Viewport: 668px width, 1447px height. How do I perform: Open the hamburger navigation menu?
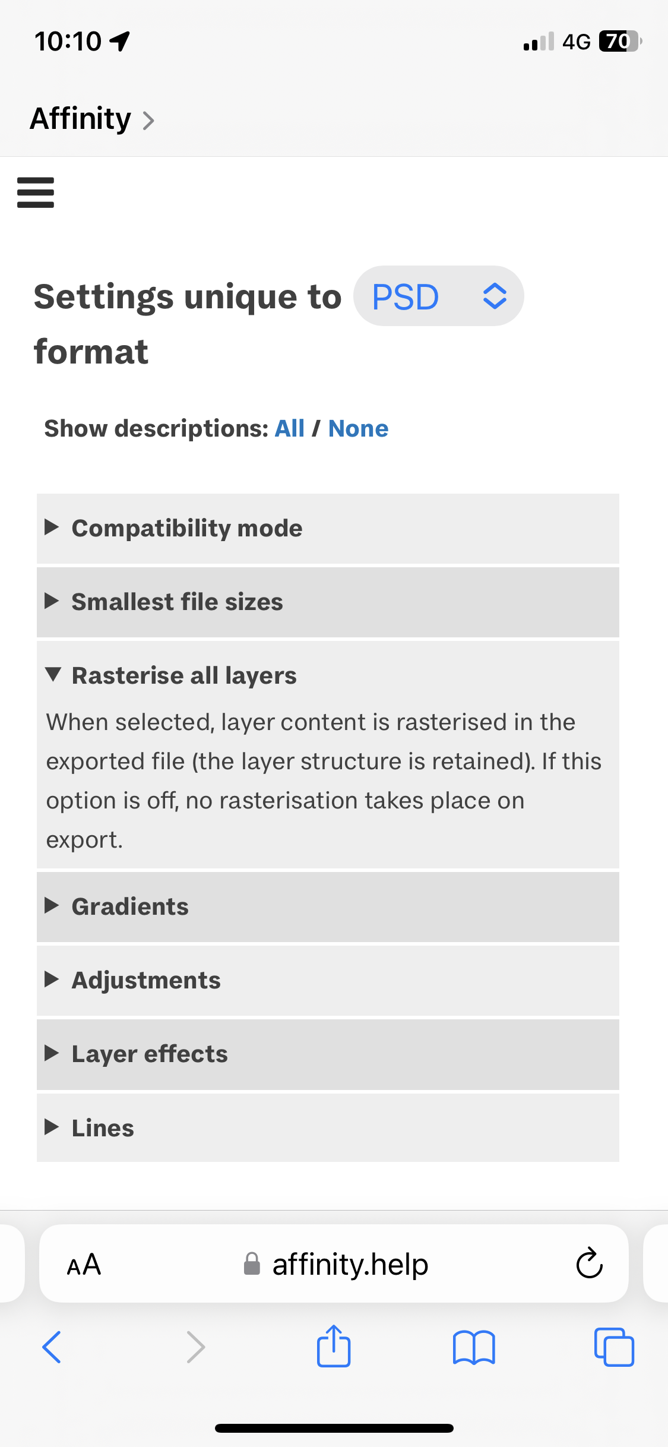click(x=36, y=192)
